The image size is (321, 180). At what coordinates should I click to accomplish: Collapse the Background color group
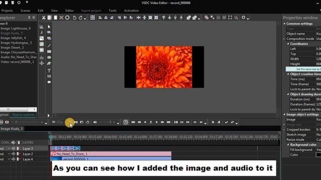(288, 144)
